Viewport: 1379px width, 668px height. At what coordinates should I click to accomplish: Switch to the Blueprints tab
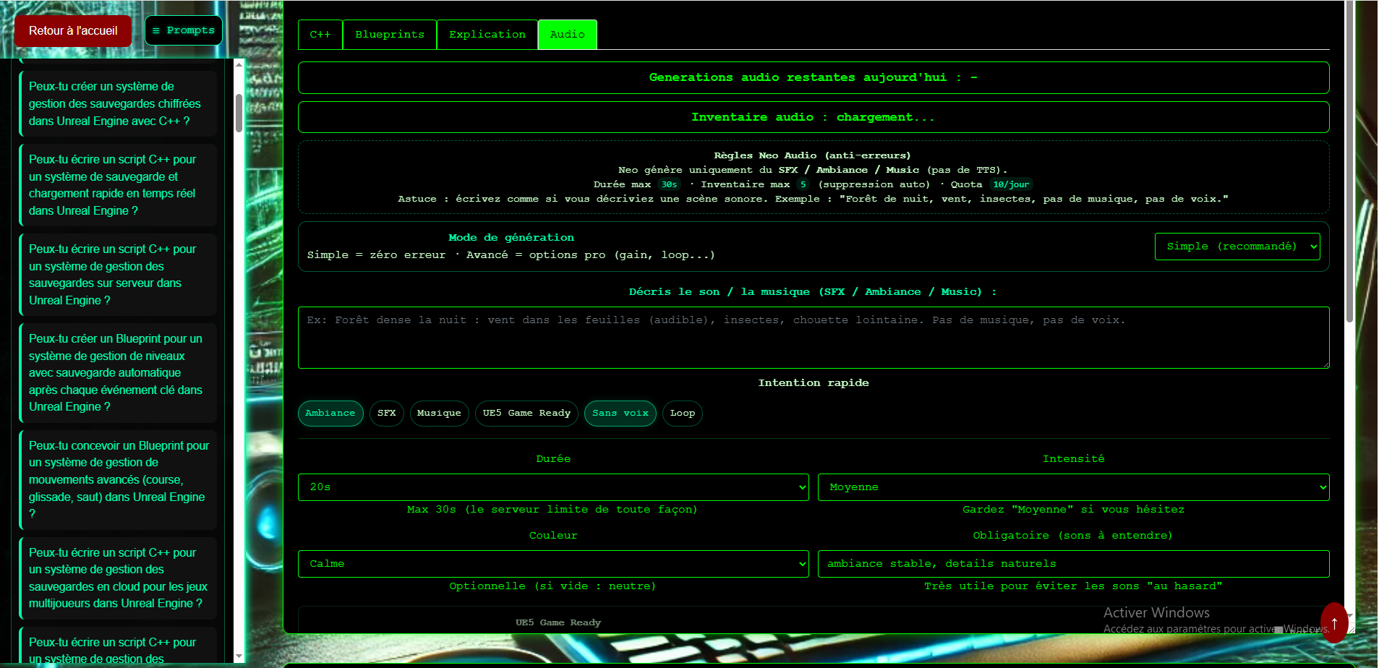[x=389, y=34]
